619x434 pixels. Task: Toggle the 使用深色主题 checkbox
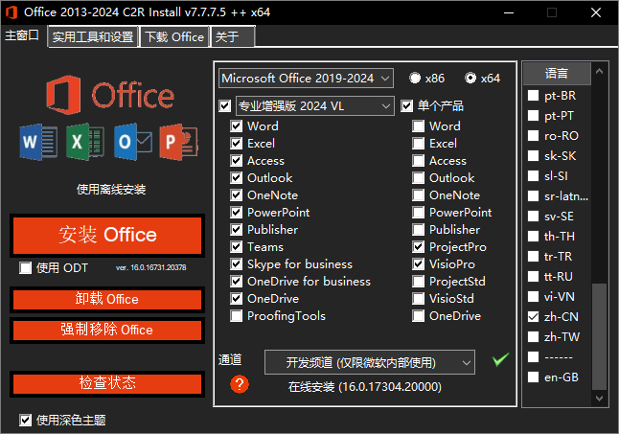[26, 421]
